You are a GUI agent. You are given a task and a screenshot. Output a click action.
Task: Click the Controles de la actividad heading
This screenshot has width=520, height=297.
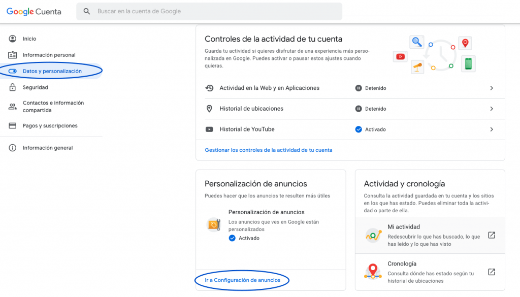pyautogui.click(x=273, y=39)
